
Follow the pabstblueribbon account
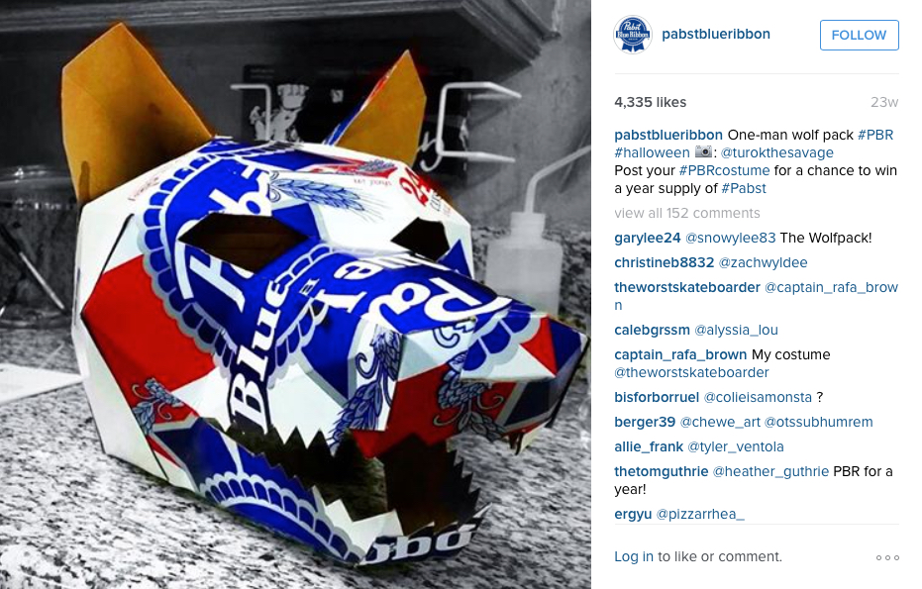click(x=859, y=35)
